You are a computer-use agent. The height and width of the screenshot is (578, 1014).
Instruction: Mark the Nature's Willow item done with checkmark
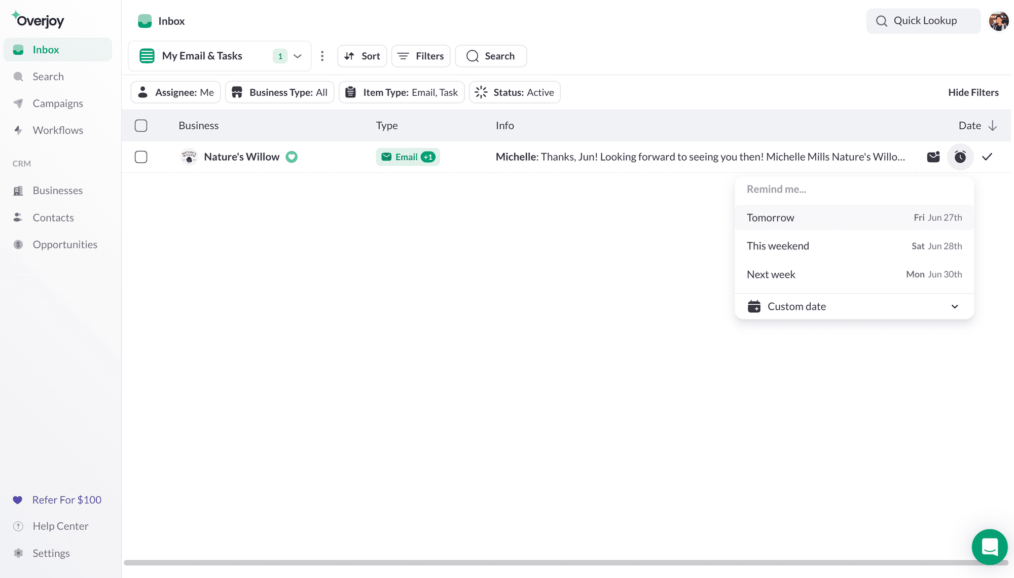pyautogui.click(x=987, y=157)
